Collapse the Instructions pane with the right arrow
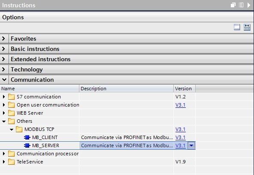Image resolution: width=254 pixels, height=175 pixels. [x=249, y=5]
